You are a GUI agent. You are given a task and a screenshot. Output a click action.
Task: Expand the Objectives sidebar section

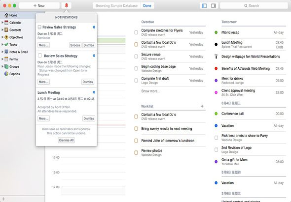click(2, 37)
